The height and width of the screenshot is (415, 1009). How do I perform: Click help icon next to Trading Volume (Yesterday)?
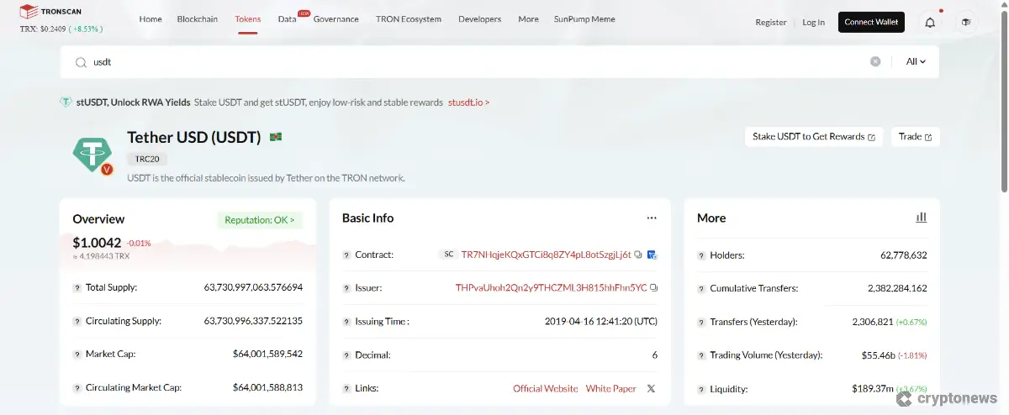[701, 355]
